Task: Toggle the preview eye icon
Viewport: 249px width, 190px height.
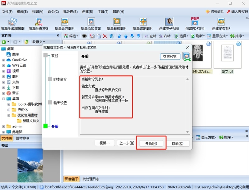Action: pos(84,36)
